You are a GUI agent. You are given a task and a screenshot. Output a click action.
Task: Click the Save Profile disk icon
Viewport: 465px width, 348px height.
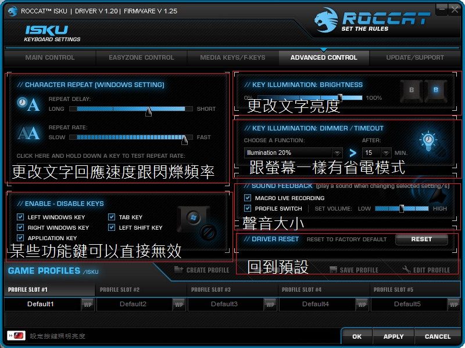pos(333,270)
